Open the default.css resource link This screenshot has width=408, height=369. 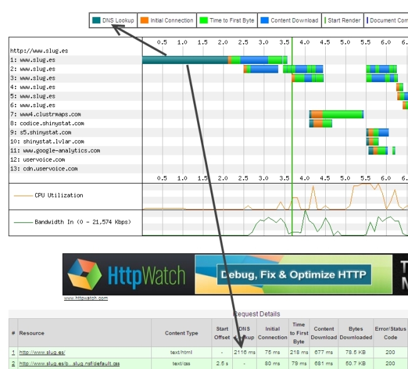coord(70,363)
